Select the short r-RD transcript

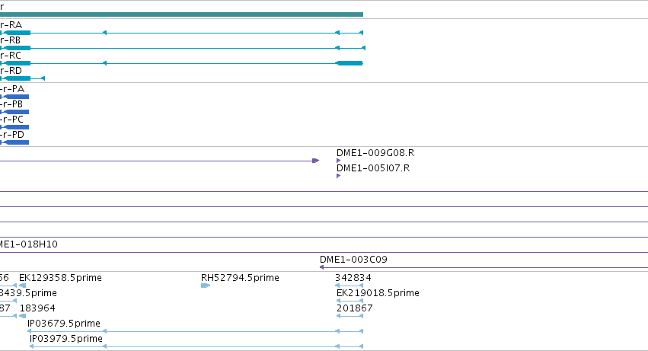[22, 78]
